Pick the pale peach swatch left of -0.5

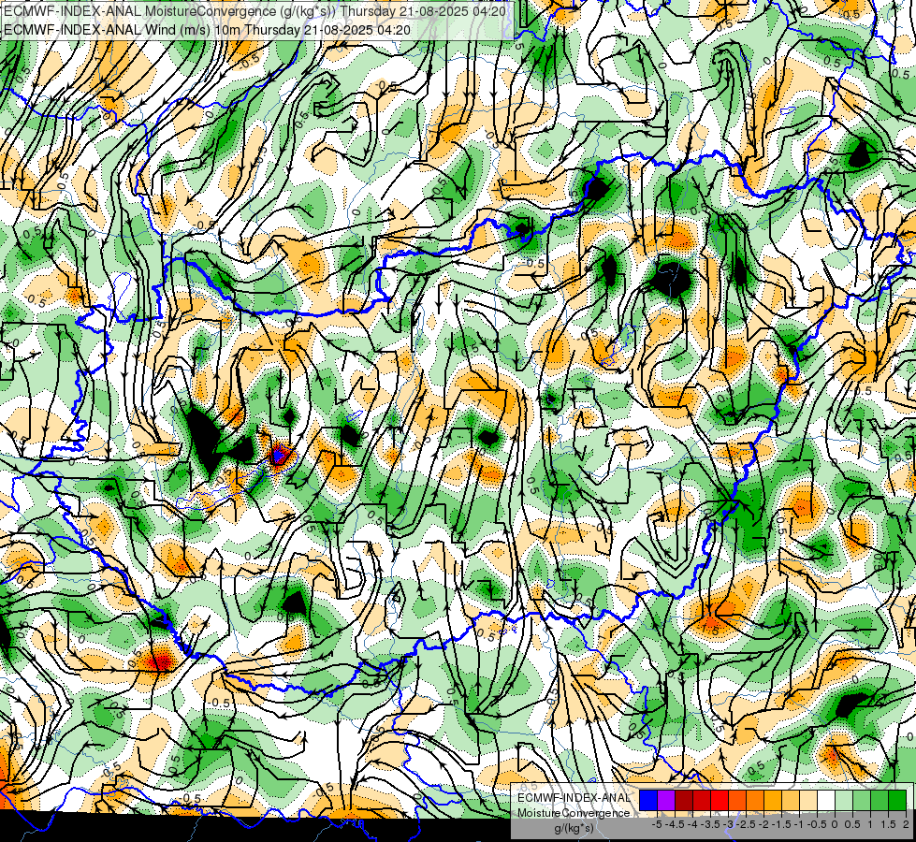coord(808,801)
